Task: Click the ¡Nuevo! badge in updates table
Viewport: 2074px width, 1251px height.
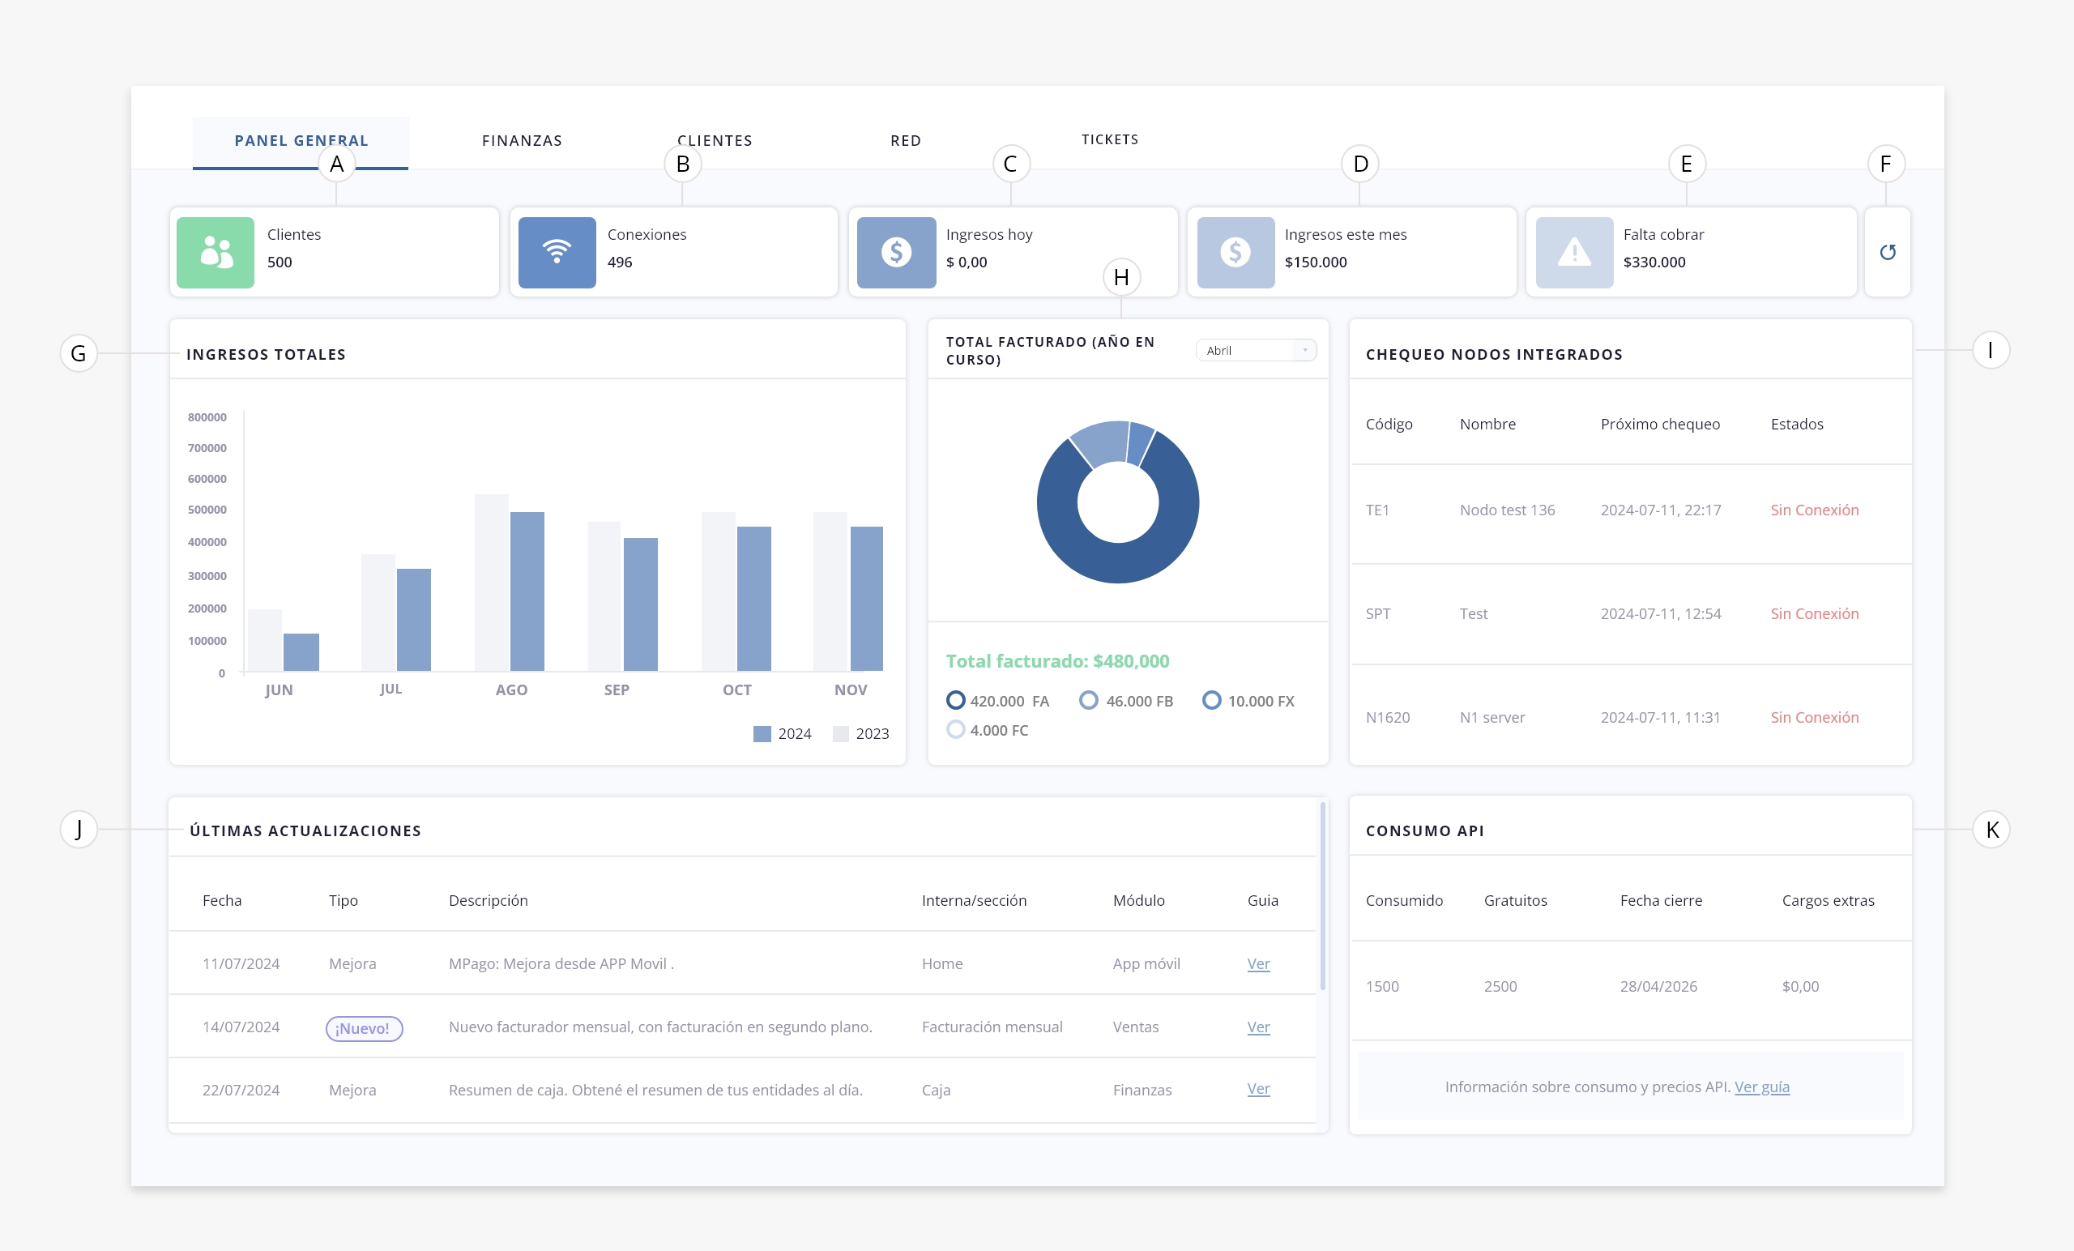Action: tap(364, 1028)
